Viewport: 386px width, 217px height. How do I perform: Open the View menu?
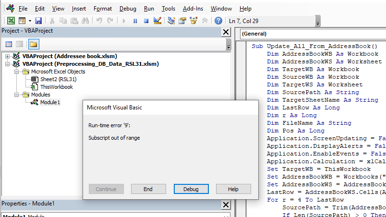58,9
